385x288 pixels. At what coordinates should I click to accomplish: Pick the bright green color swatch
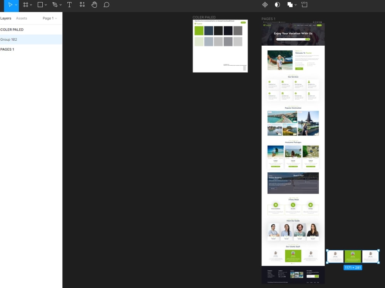(x=199, y=31)
